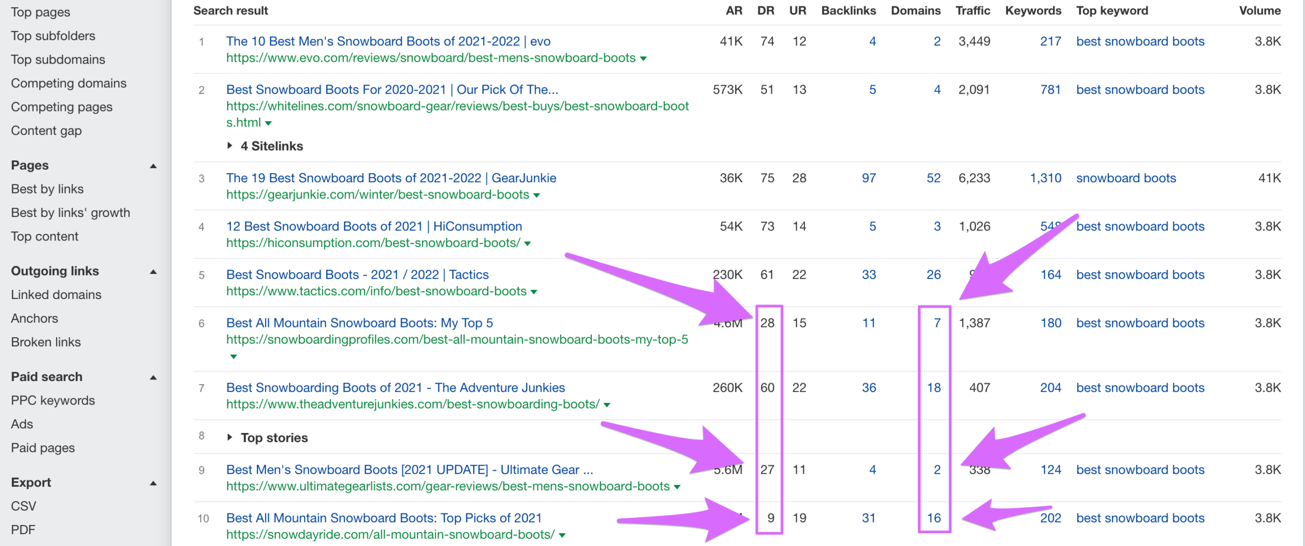Open 'Best All Mountain Snowboard Boots: My Top 5'

click(x=359, y=323)
